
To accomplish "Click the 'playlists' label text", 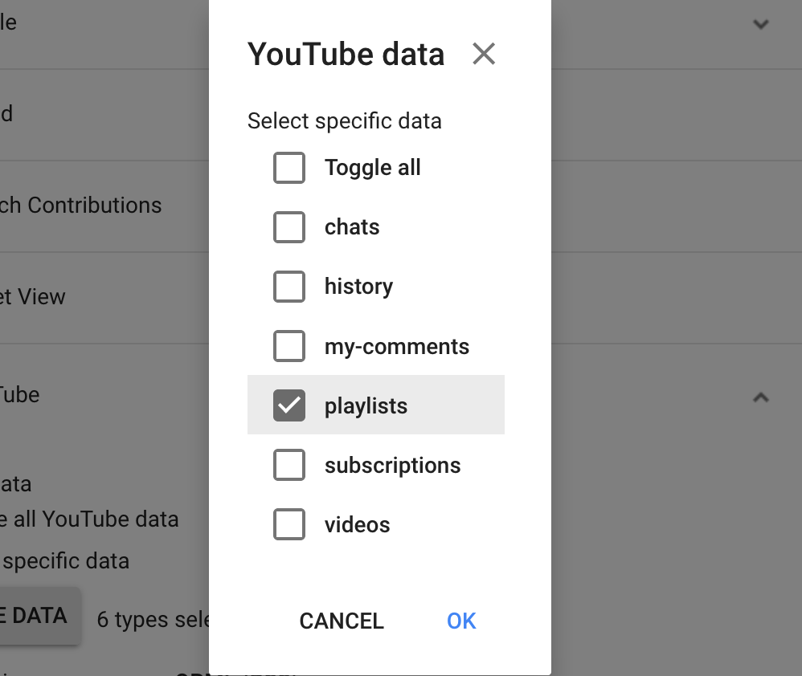I will pyautogui.click(x=366, y=406).
